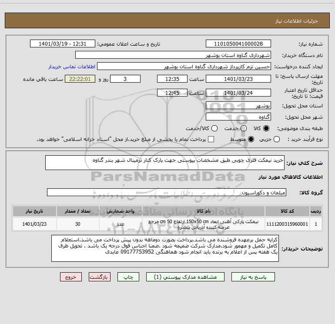Click the تعداد / مقدار column header
Image resolution: width=335 pixels, height=324 pixels.
tap(78, 211)
